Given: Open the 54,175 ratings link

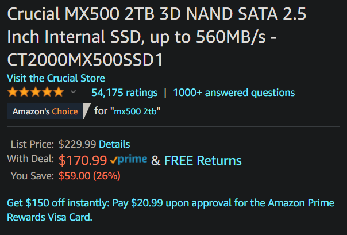Looking at the screenshot, I should 124,93.
